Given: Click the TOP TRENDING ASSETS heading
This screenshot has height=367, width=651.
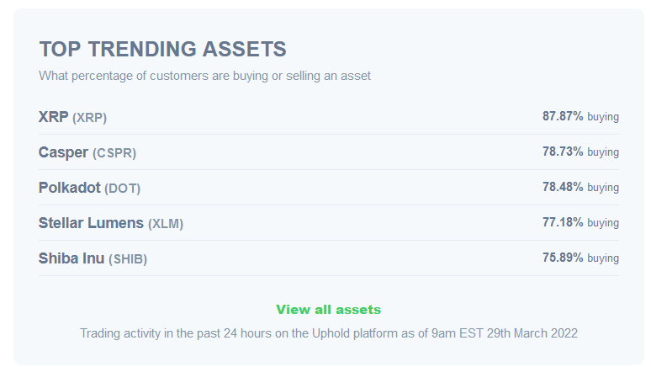Looking at the screenshot, I should point(163,49).
